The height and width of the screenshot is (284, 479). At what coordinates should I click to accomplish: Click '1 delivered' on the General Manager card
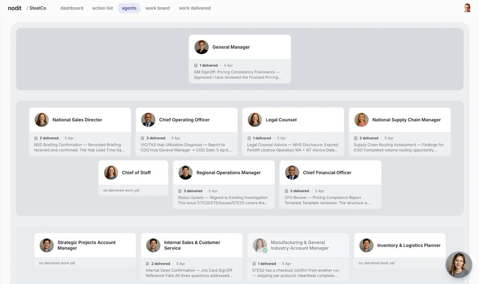pos(209,66)
